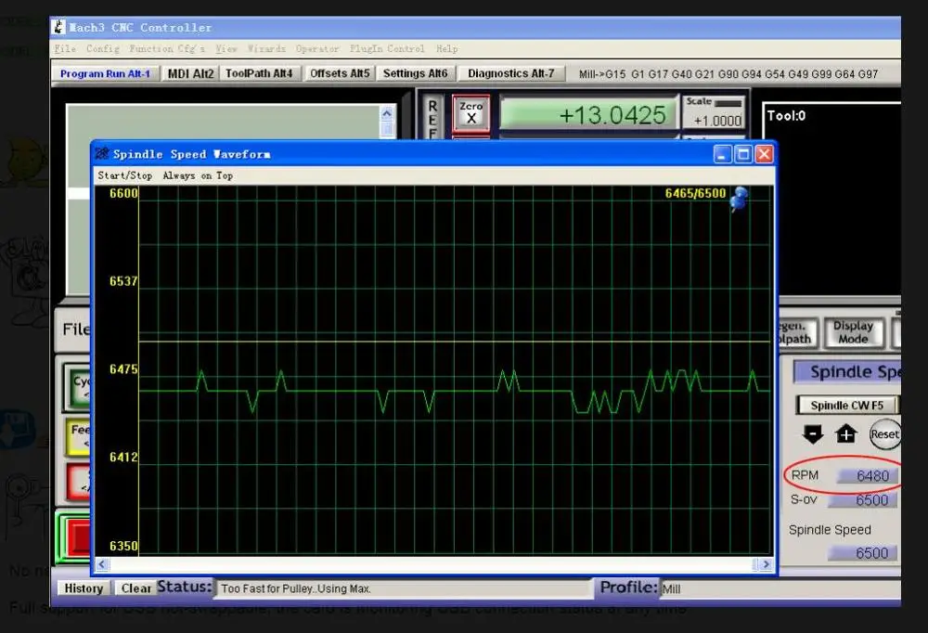Click the Display Mode button
The width and height of the screenshot is (928, 633).
[853, 332]
